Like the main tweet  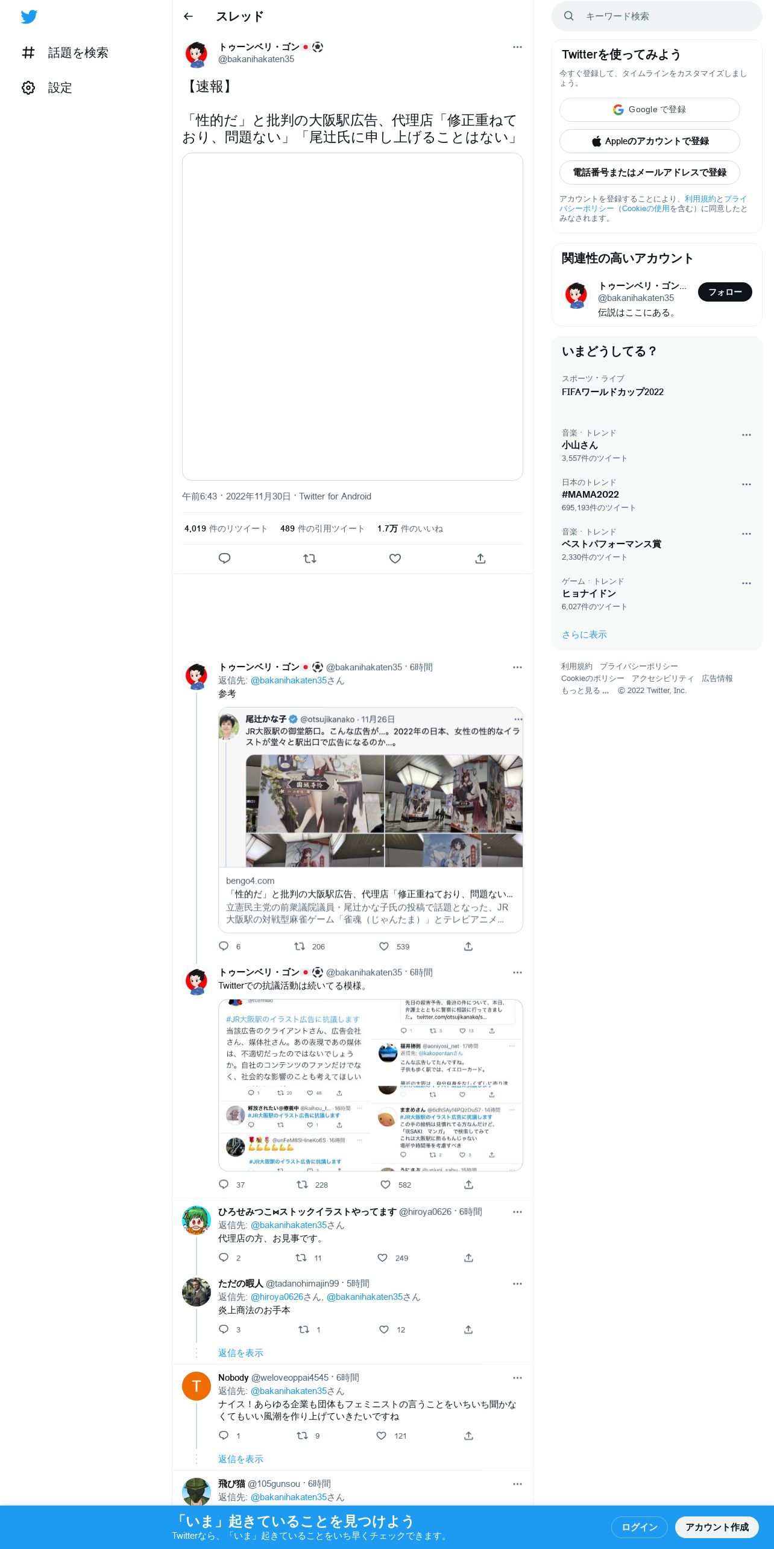(395, 559)
